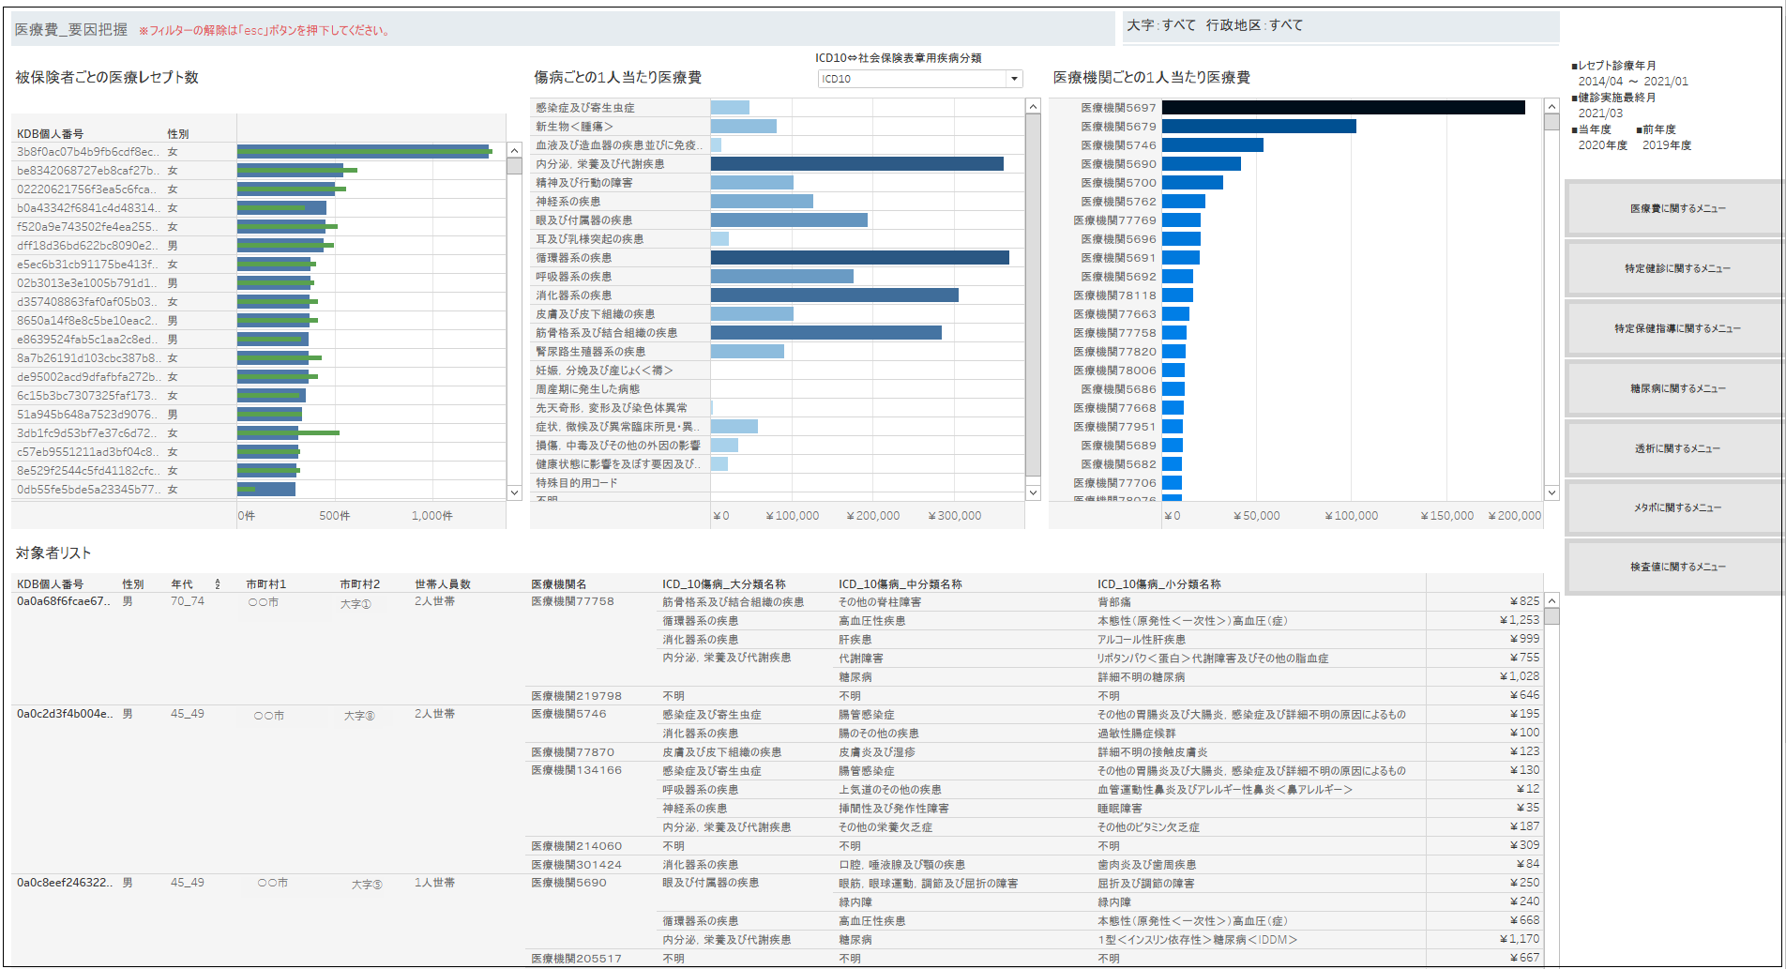Screen dimensions: 1786x969
Task: Click insured ID dff18d36bd622bc8090e2 in receipt list
Action: coord(88,246)
